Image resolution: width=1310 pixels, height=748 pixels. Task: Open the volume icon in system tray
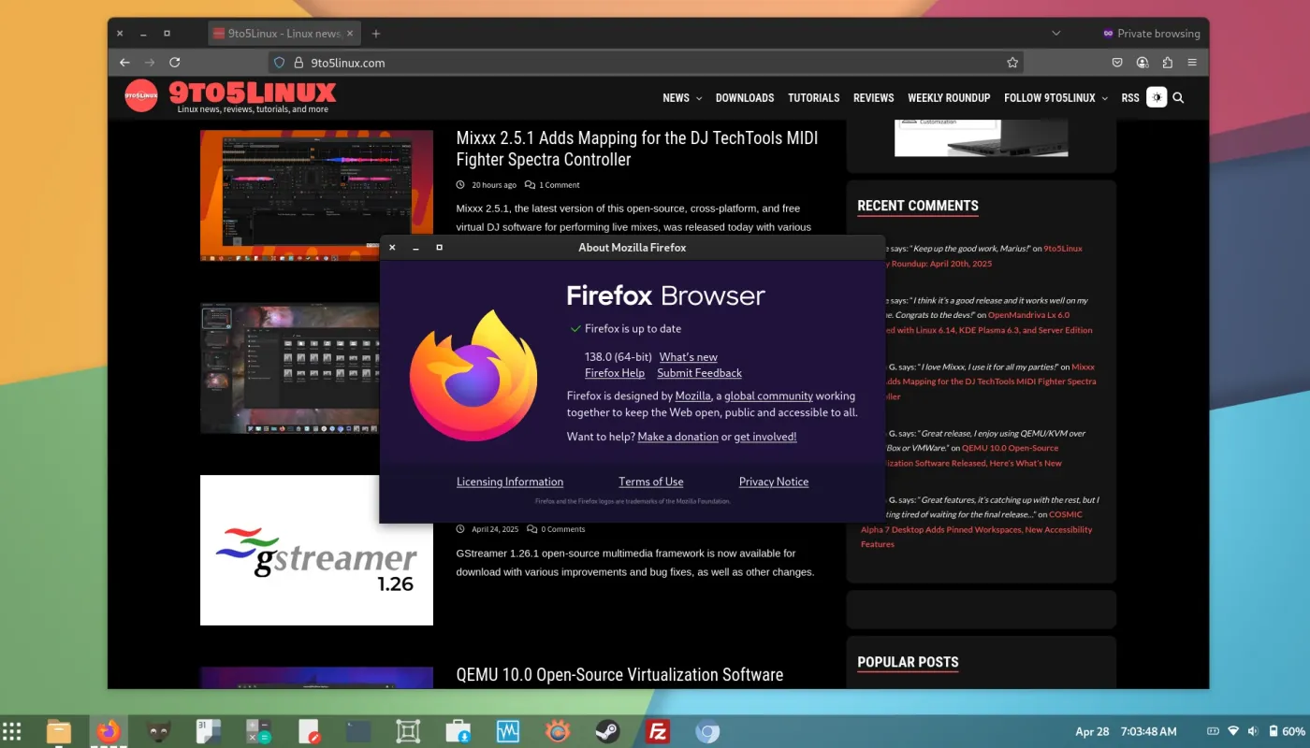[1253, 731]
